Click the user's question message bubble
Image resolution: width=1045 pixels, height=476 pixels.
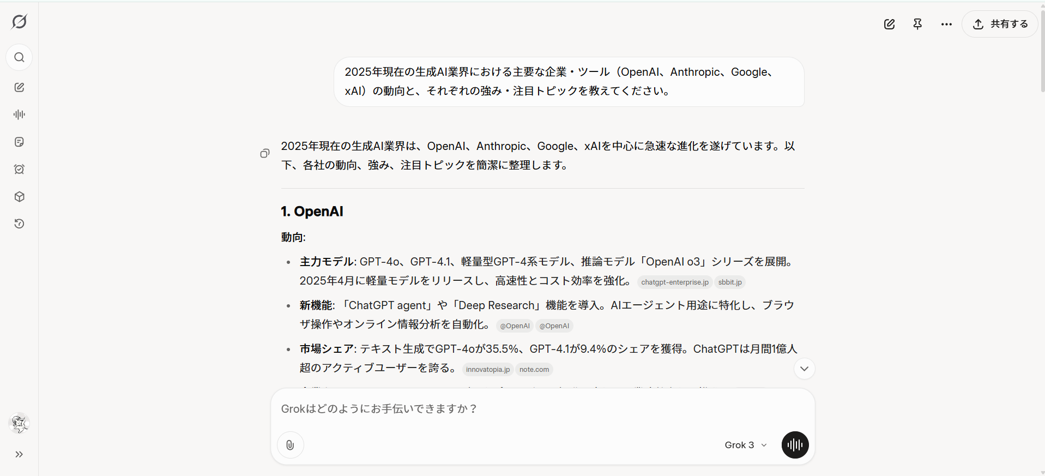[569, 82]
